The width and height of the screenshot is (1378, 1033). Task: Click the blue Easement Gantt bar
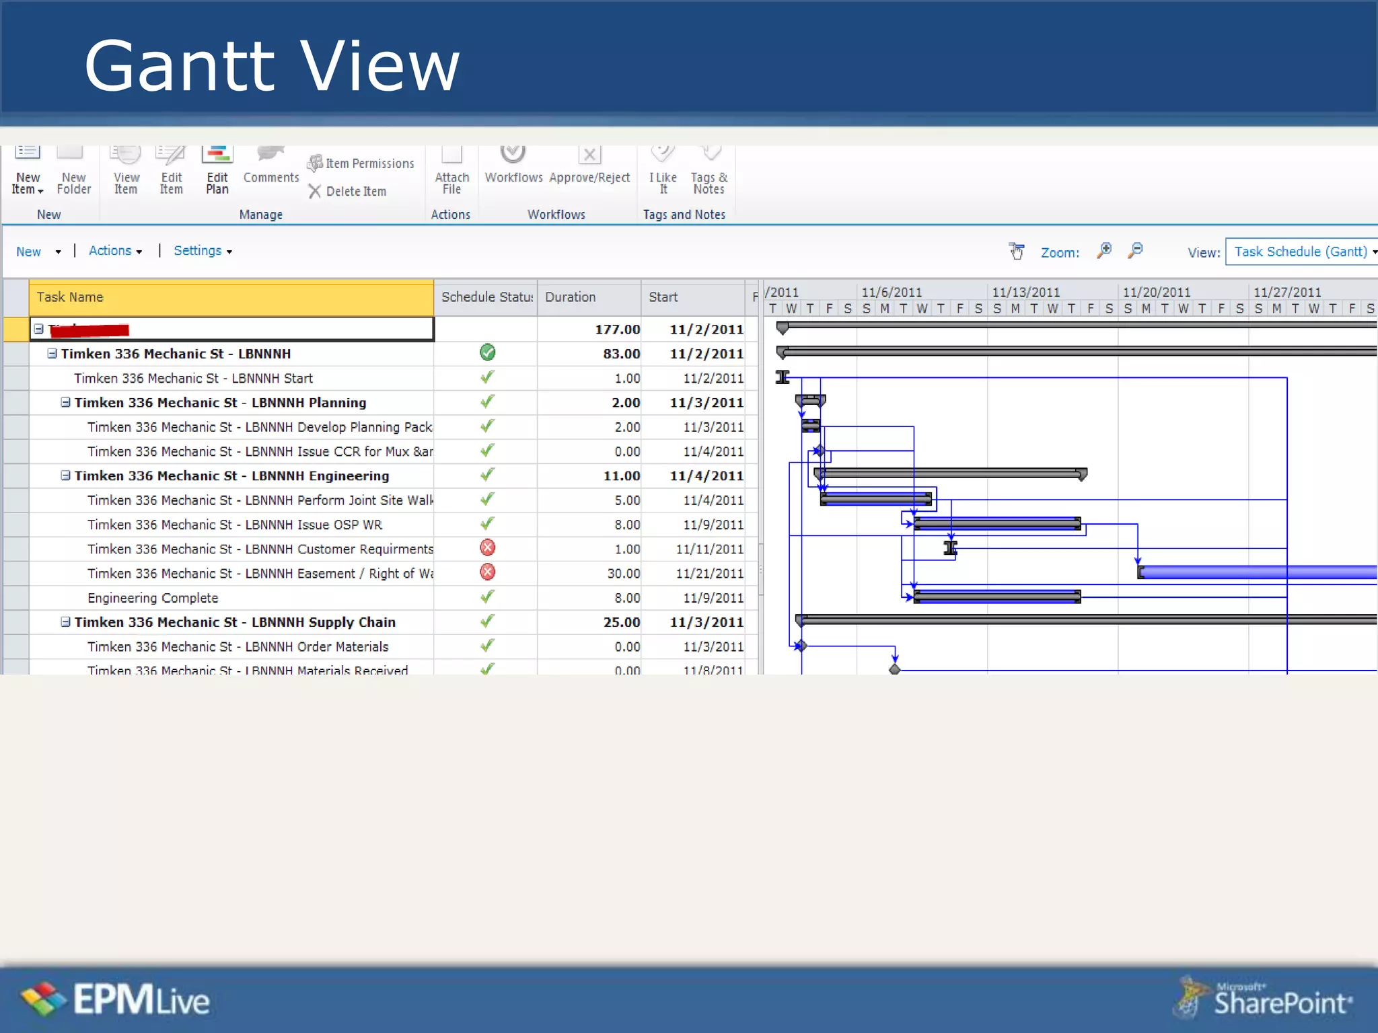click(x=1257, y=572)
